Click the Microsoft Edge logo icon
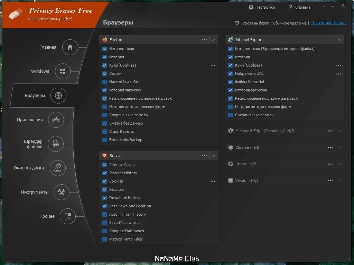Image resolution: width=354 pixels, height=265 pixels. tap(231, 131)
